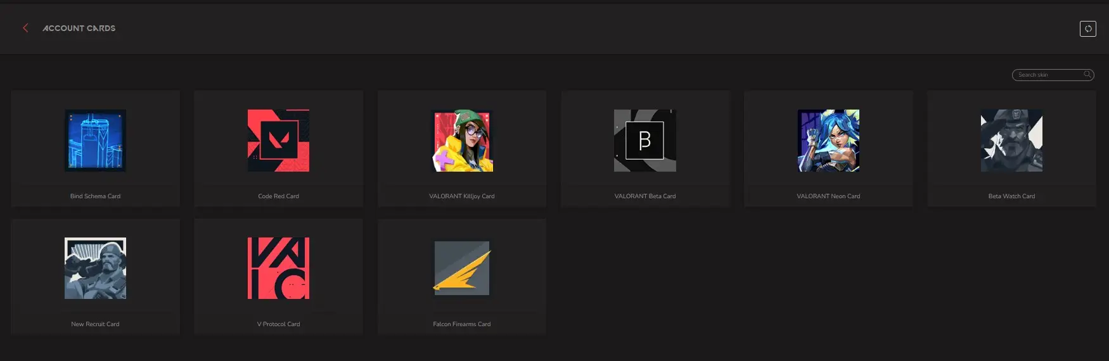
Task: Choose the Code Red Card artwork
Action: pyautogui.click(x=278, y=141)
